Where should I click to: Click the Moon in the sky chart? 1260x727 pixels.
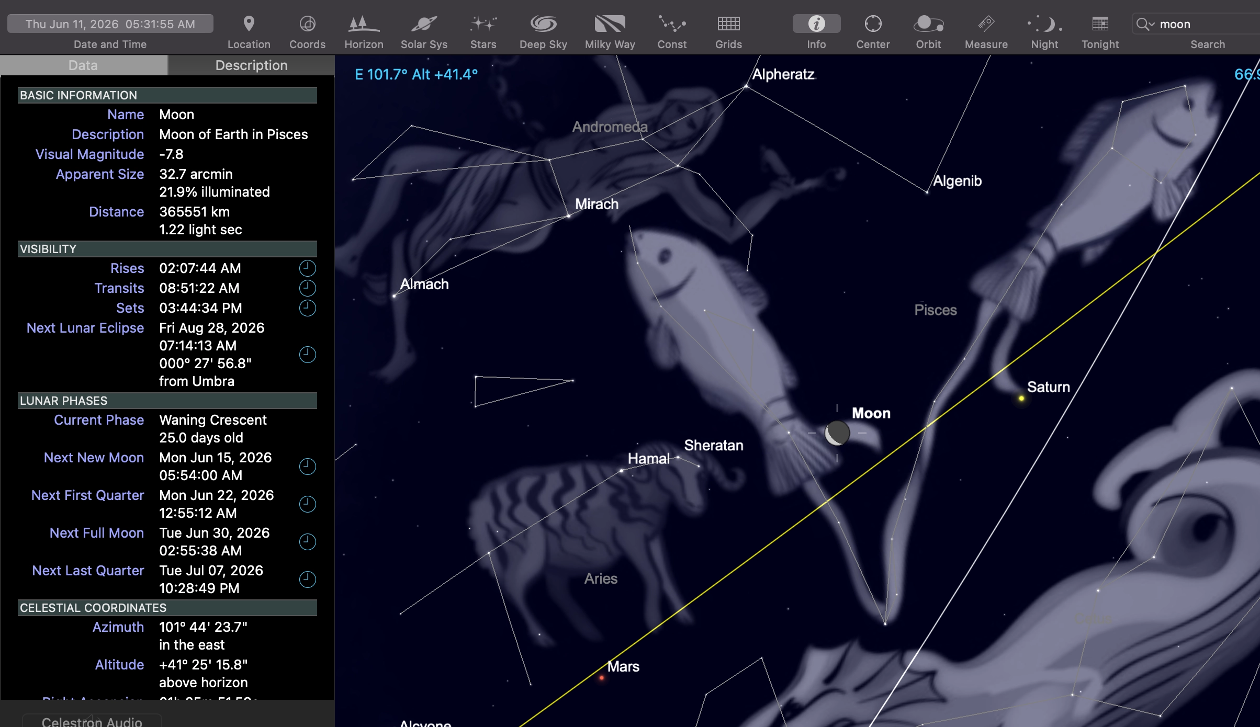point(837,433)
